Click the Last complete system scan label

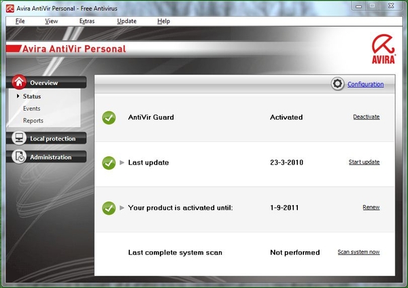(x=175, y=253)
